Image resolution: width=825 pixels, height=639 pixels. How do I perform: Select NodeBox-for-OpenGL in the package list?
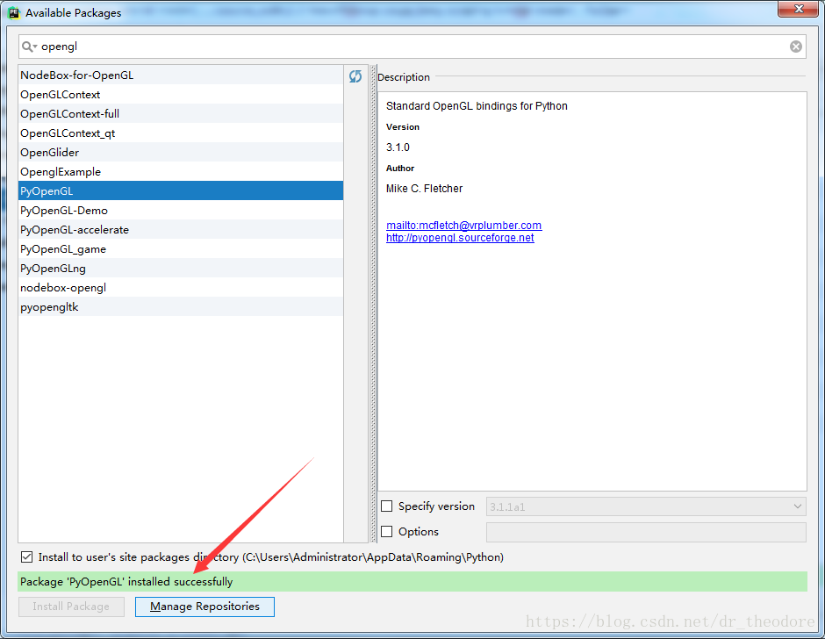(181, 75)
